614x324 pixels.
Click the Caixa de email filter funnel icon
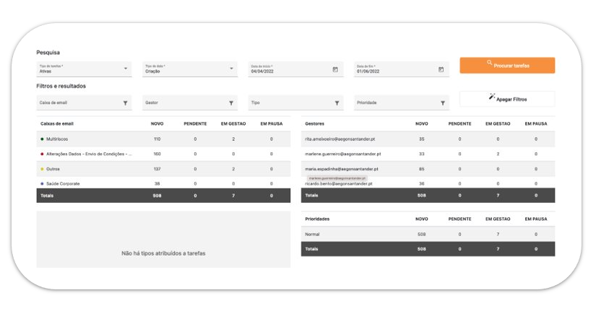tap(126, 103)
